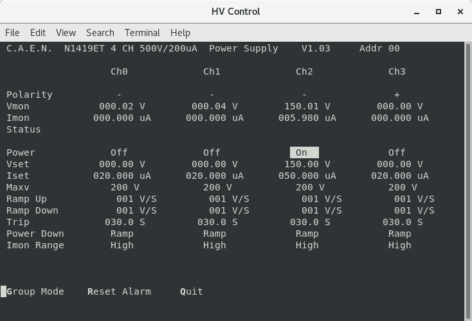This screenshot has width=472, height=321.
Task: Select Ch3 Vset value 000.00 V
Action: [x=400, y=164]
